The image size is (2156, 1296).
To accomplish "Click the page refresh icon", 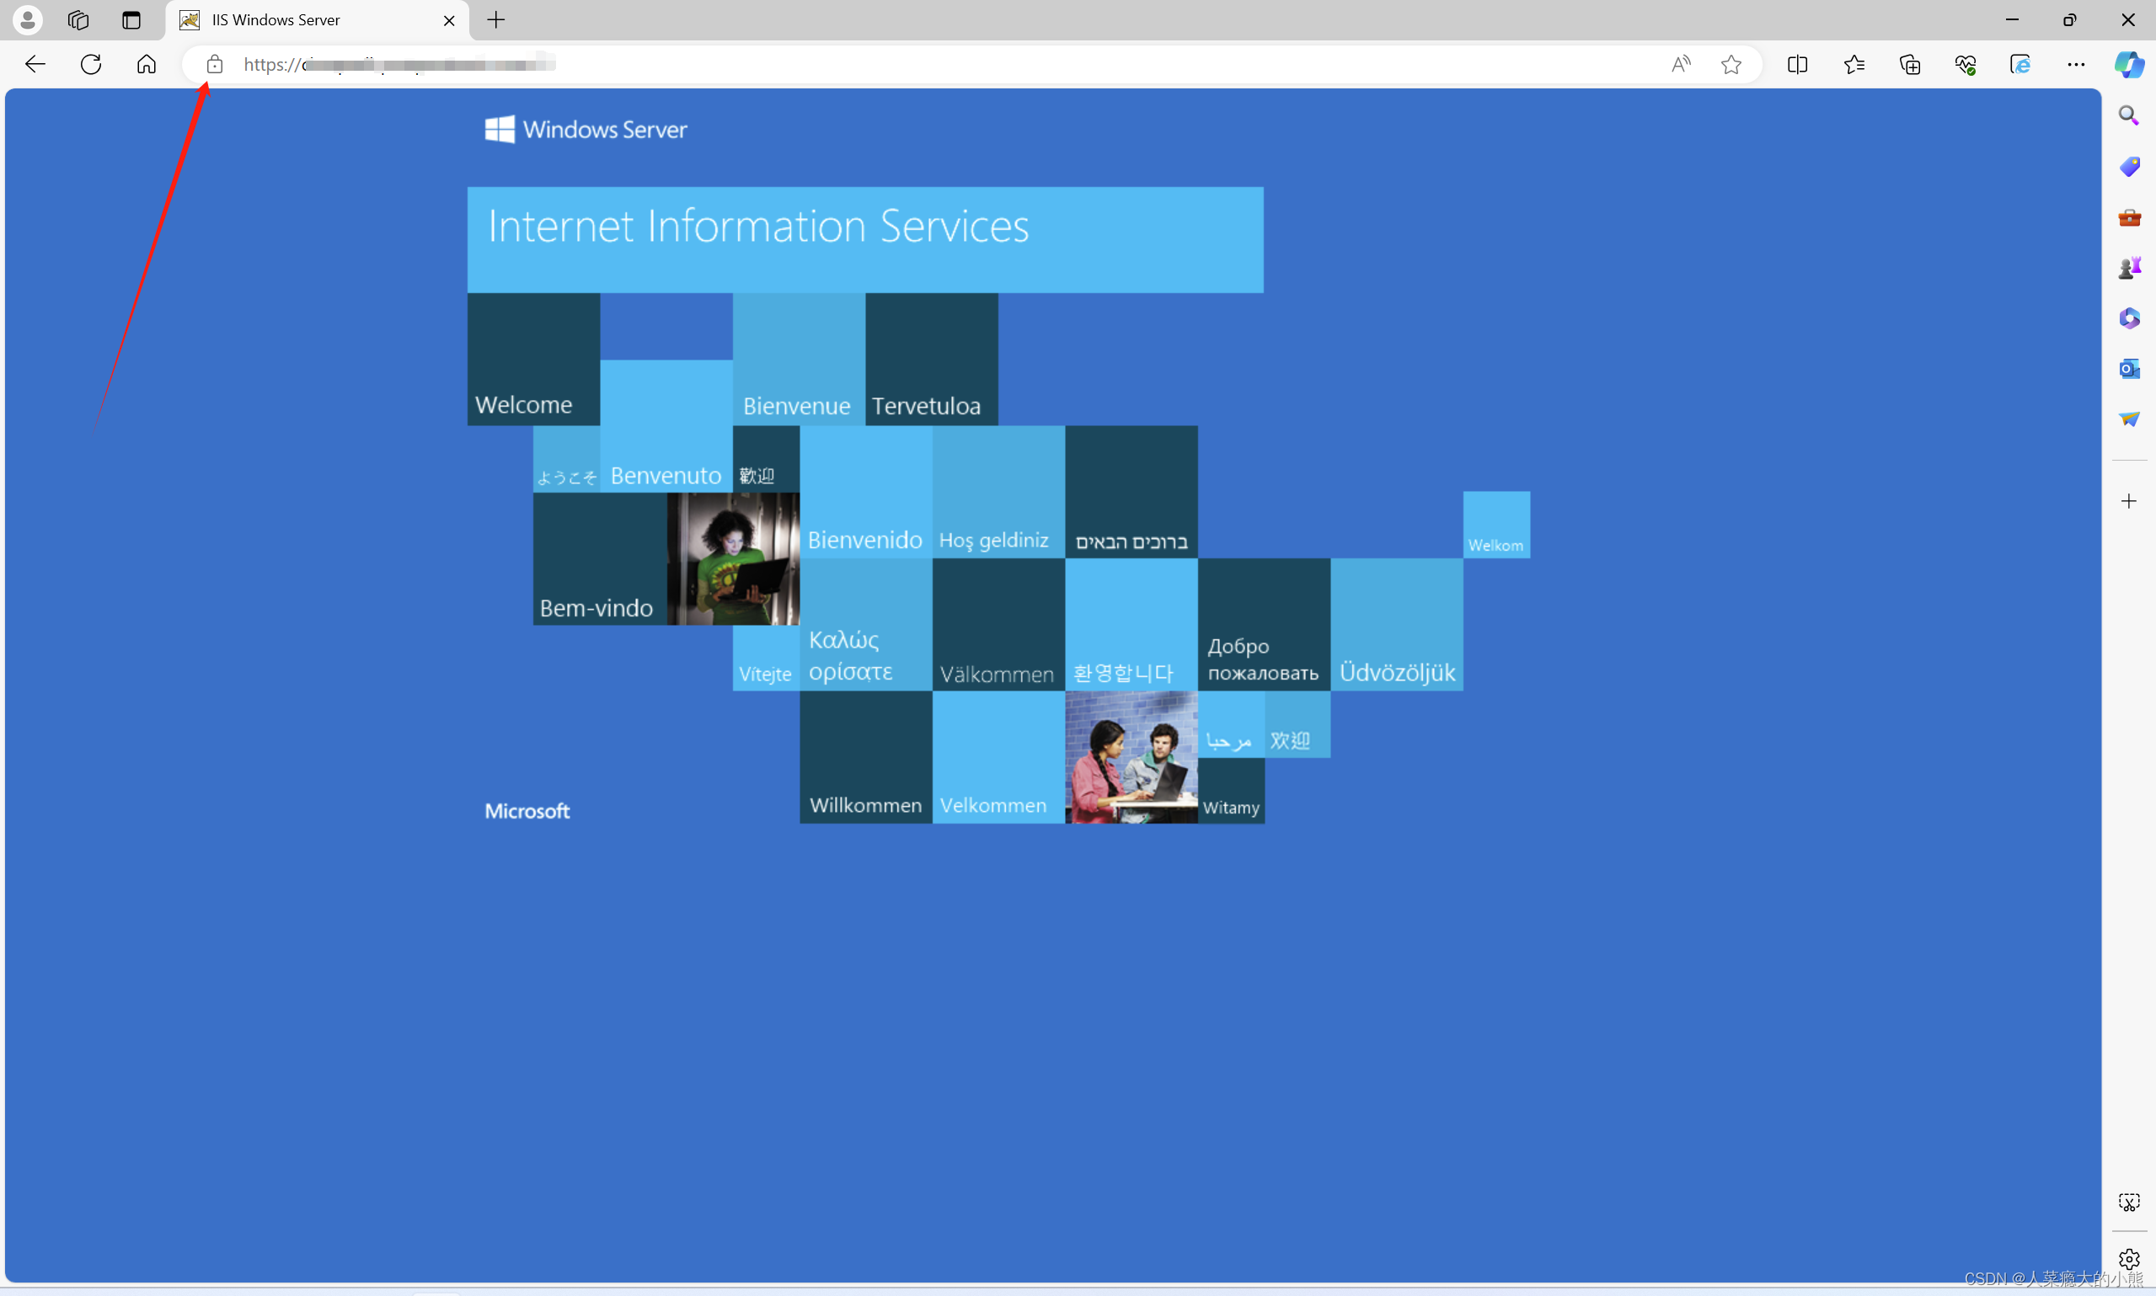I will click(91, 63).
